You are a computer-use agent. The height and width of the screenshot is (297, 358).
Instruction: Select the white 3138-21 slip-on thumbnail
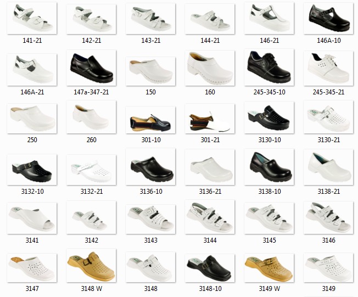click(x=328, y=167)
